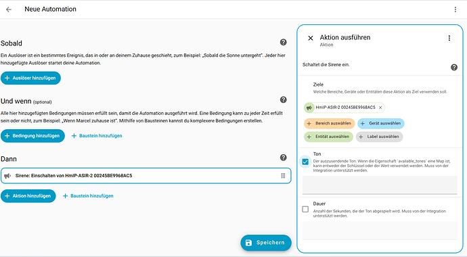Click the siren icon in the action row

tap(7, 176)
